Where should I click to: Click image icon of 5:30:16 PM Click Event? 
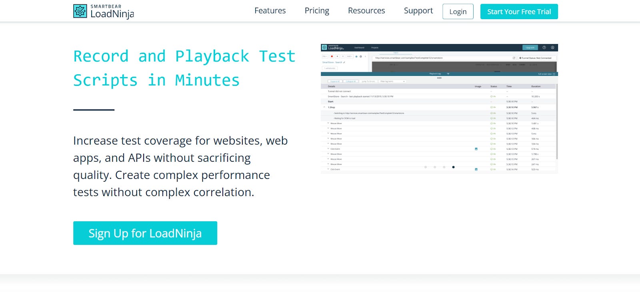[476, 169]
